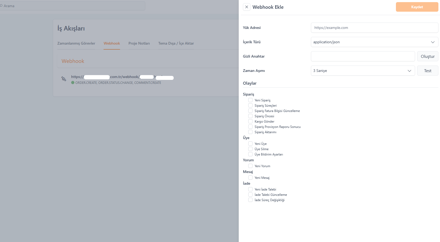
Task: Expand the Zaman Aşımı dropdown
Action: click(363, 71)
